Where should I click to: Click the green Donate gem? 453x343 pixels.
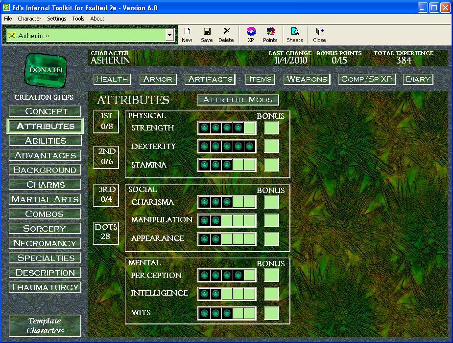[x=46, y=70]
